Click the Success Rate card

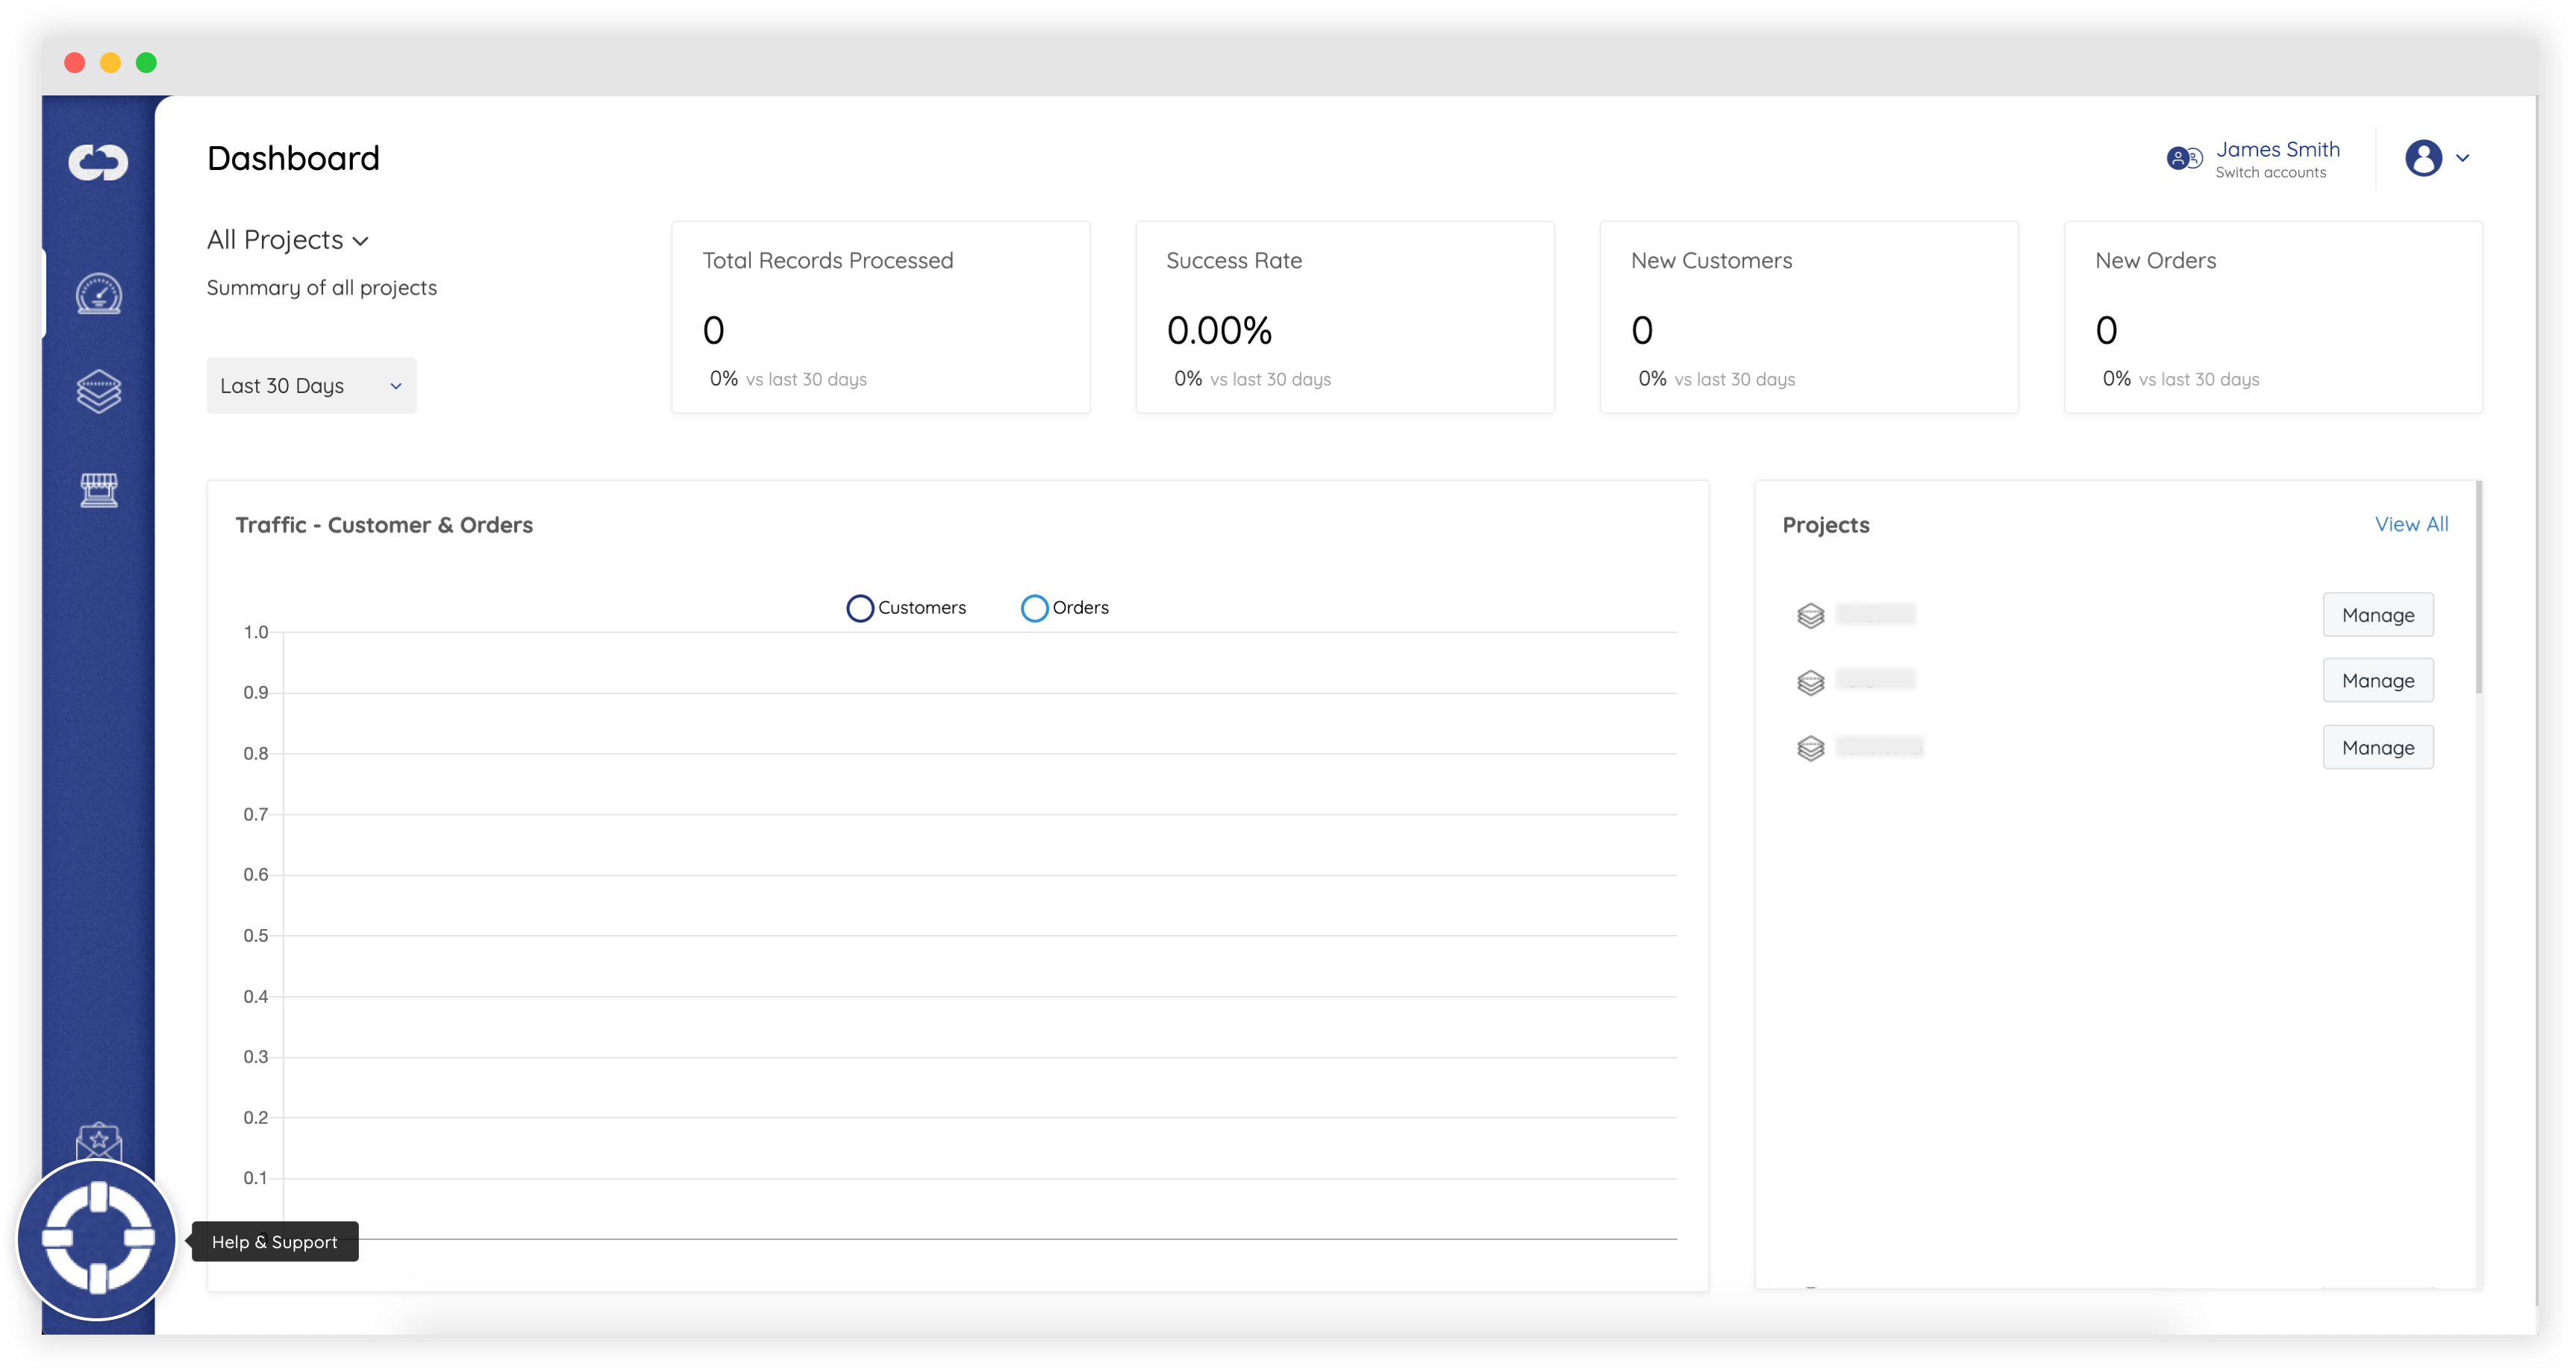tap(1344, 317)
